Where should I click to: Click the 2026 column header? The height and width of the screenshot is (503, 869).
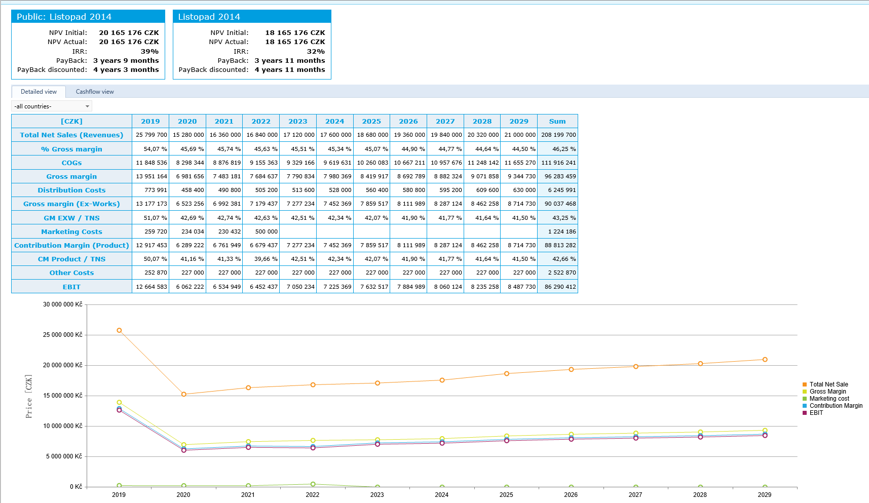click(408, 121)
